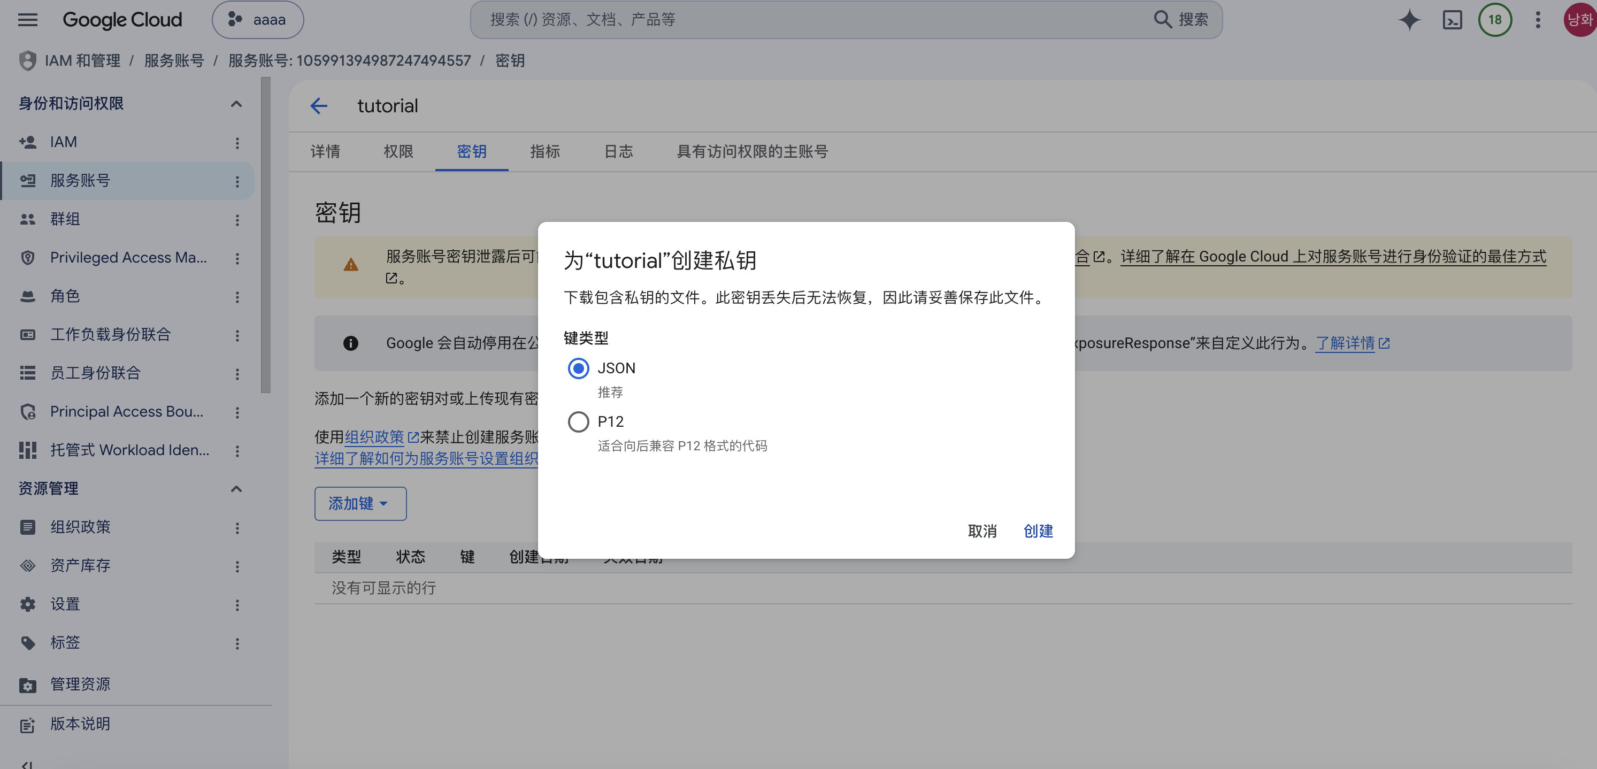Select the JSON key type radio

[578, 368]
